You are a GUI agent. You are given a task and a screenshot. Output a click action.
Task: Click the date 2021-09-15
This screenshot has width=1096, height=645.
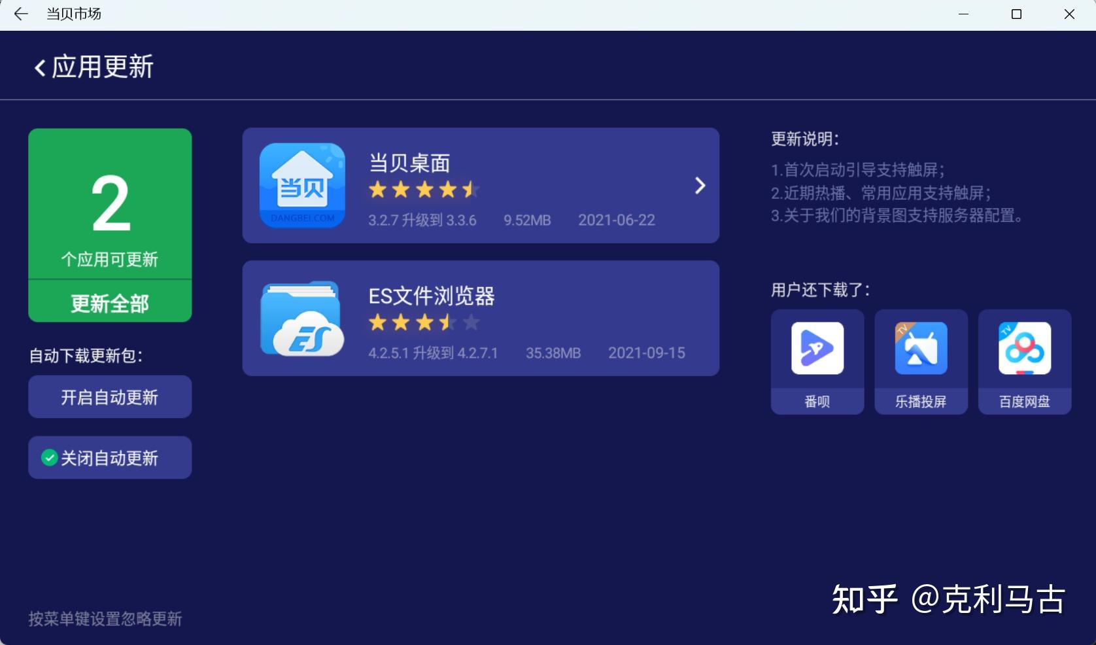coord(647,353)
